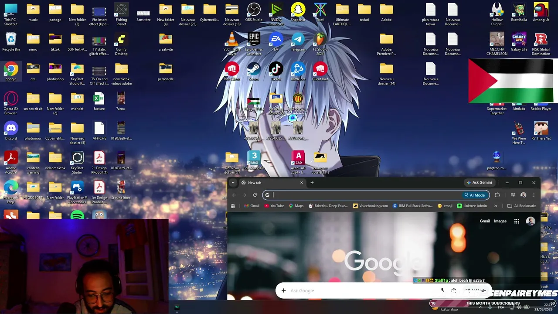
Task: Select the AFFICHE file on desktop
Action: point(99,131)
